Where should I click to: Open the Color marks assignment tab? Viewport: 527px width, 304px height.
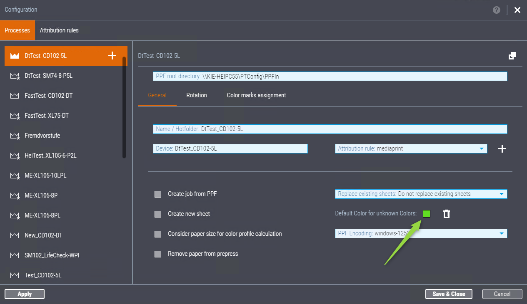coord(256,95)
